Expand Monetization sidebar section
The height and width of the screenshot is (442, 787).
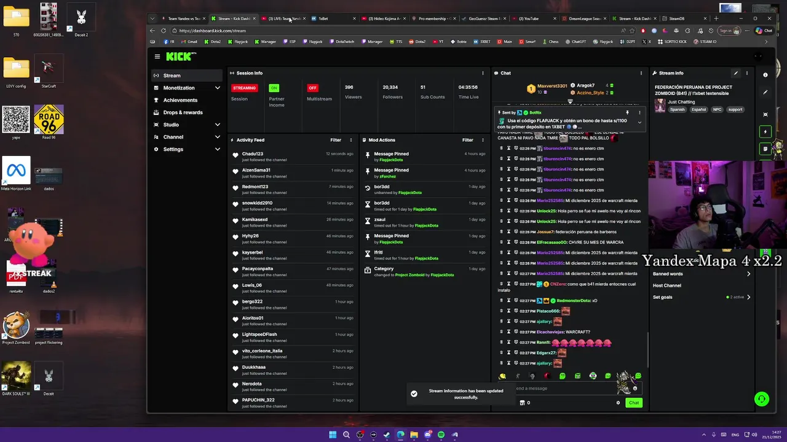tap(217, 88)
